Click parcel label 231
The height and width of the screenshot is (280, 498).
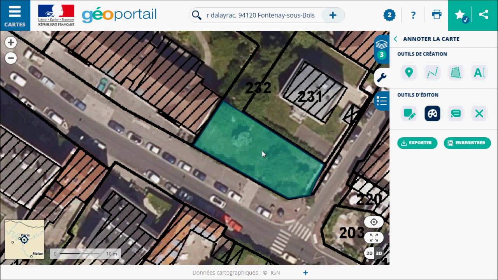310,96
